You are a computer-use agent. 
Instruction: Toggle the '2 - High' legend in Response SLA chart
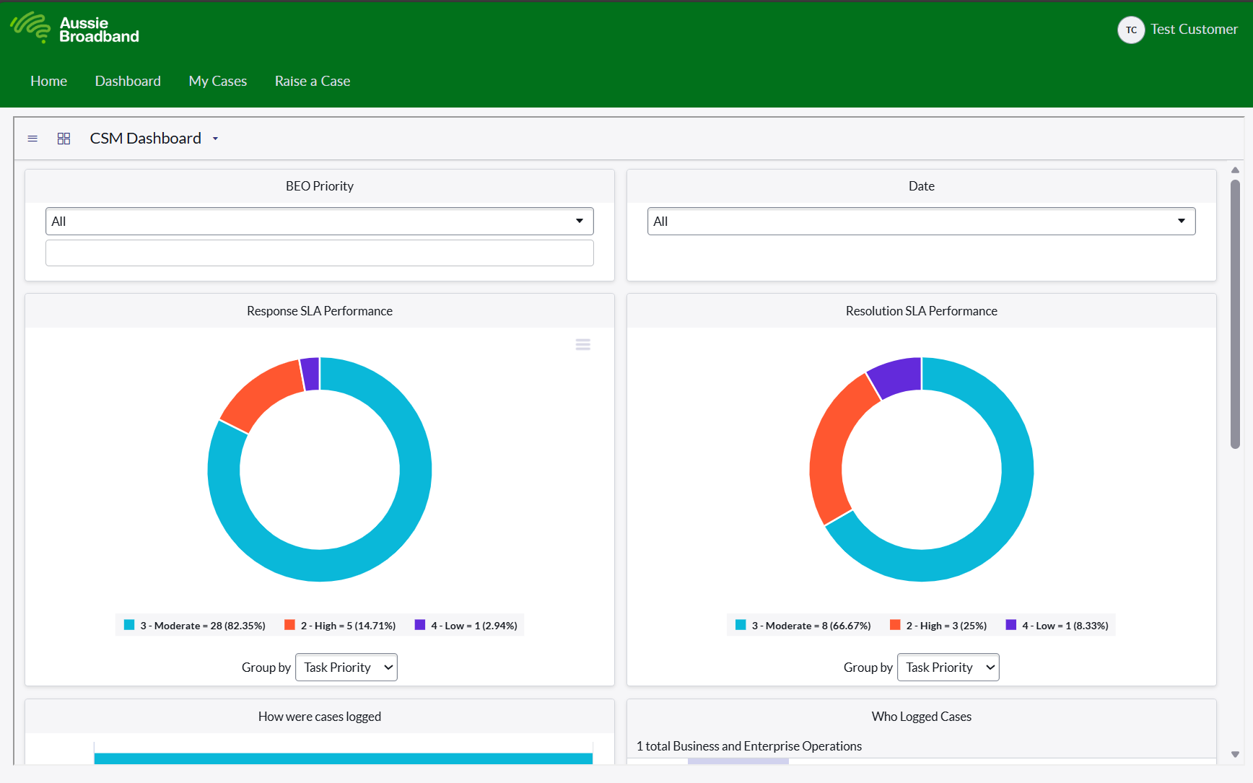pyautogui.click(x=340, y=625)
